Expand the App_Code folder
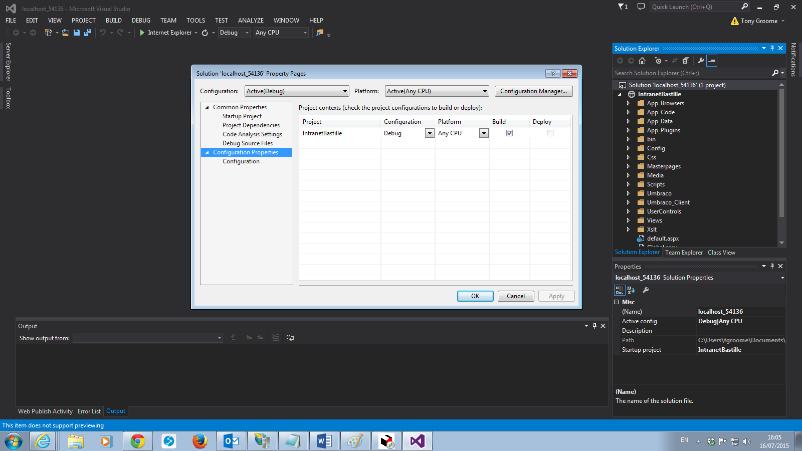The height and width of the screenshot is (451, 802). tap(628, 112)
